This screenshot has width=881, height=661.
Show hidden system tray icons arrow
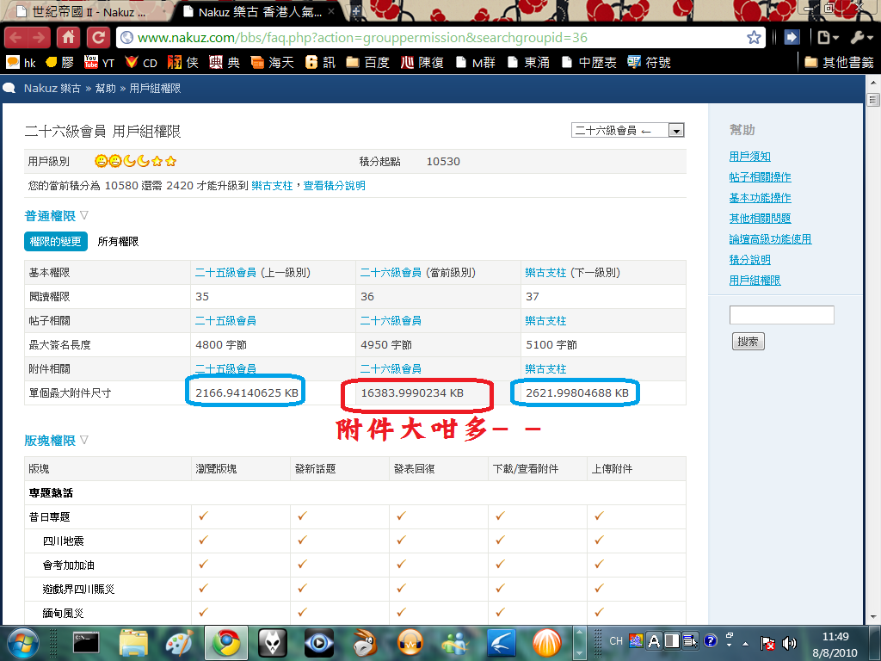pyautogui.click(x=745, y=644)
